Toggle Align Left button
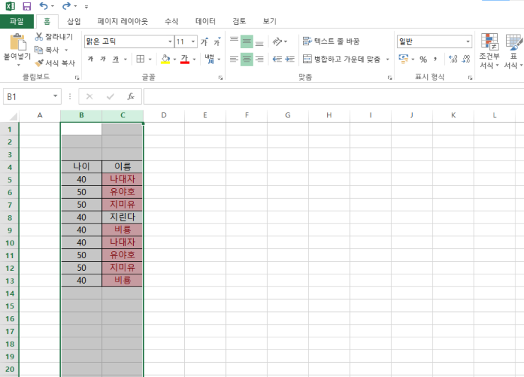The width and height of the screenshot is (524, 377). [234, 59]
